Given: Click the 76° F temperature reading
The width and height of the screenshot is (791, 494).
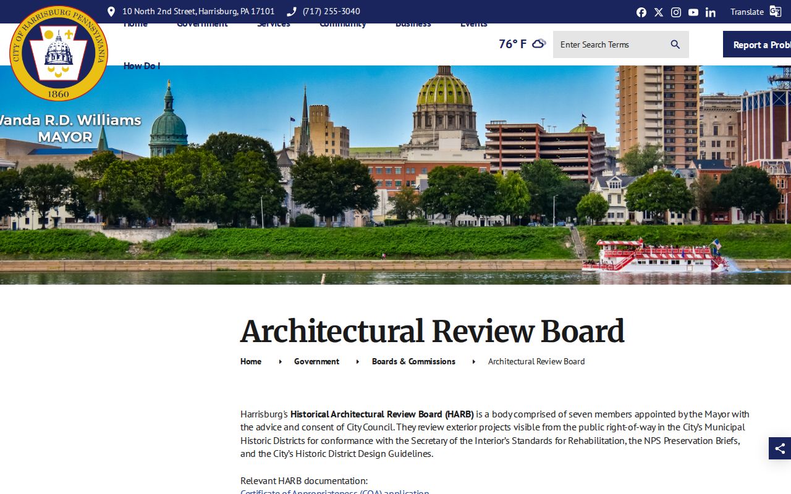Looking at the screenshot, I should [x=513, y=44].
